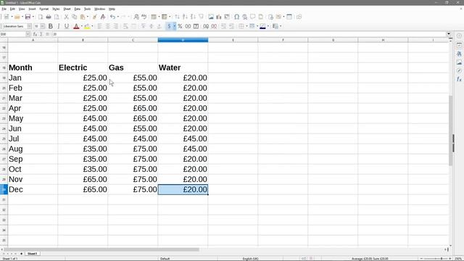Click the horizontal scrollbar thumb

pyautogui.click(x=101, y=249)
